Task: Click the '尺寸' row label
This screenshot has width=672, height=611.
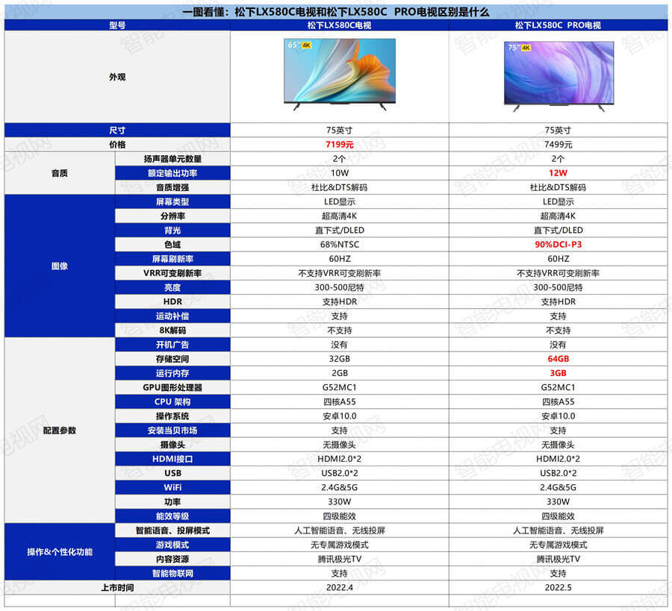Action: click(x=117, y=130)
